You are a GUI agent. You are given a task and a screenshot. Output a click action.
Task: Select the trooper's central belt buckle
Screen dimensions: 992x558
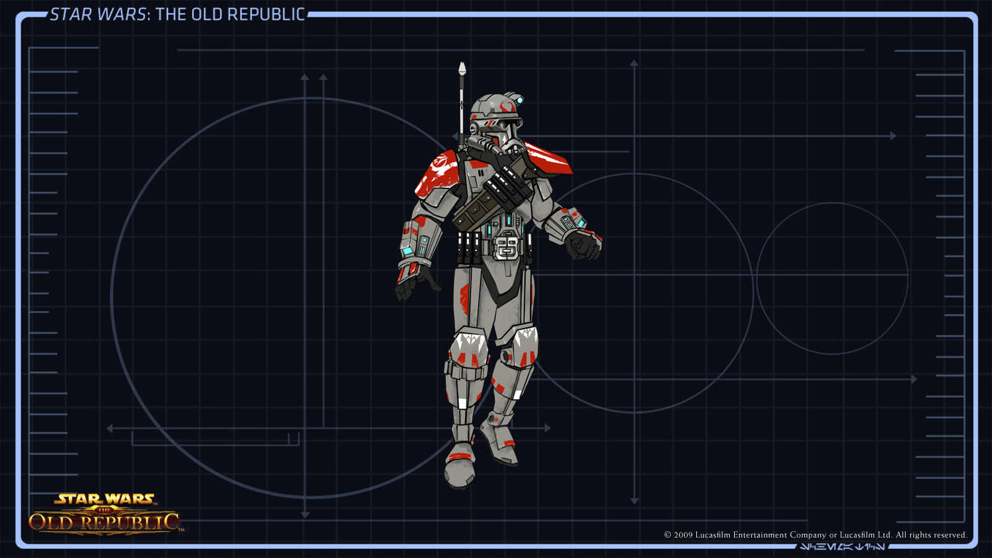click(507, 245)
